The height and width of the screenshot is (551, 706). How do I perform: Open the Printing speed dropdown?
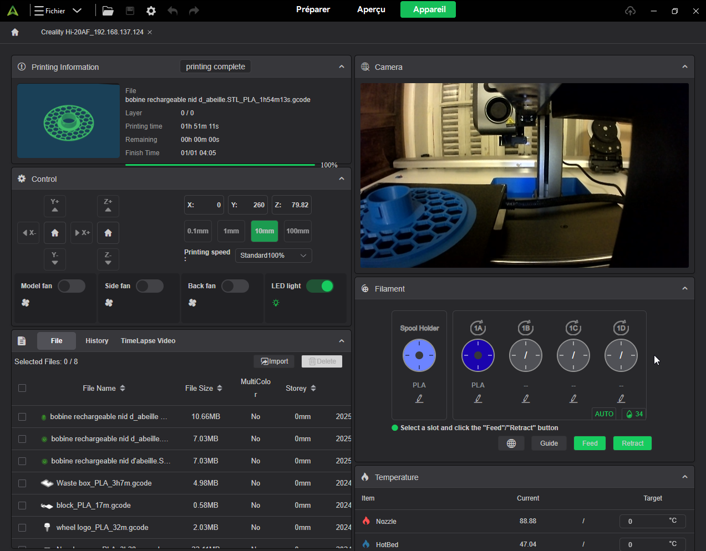tap(273, 256)
